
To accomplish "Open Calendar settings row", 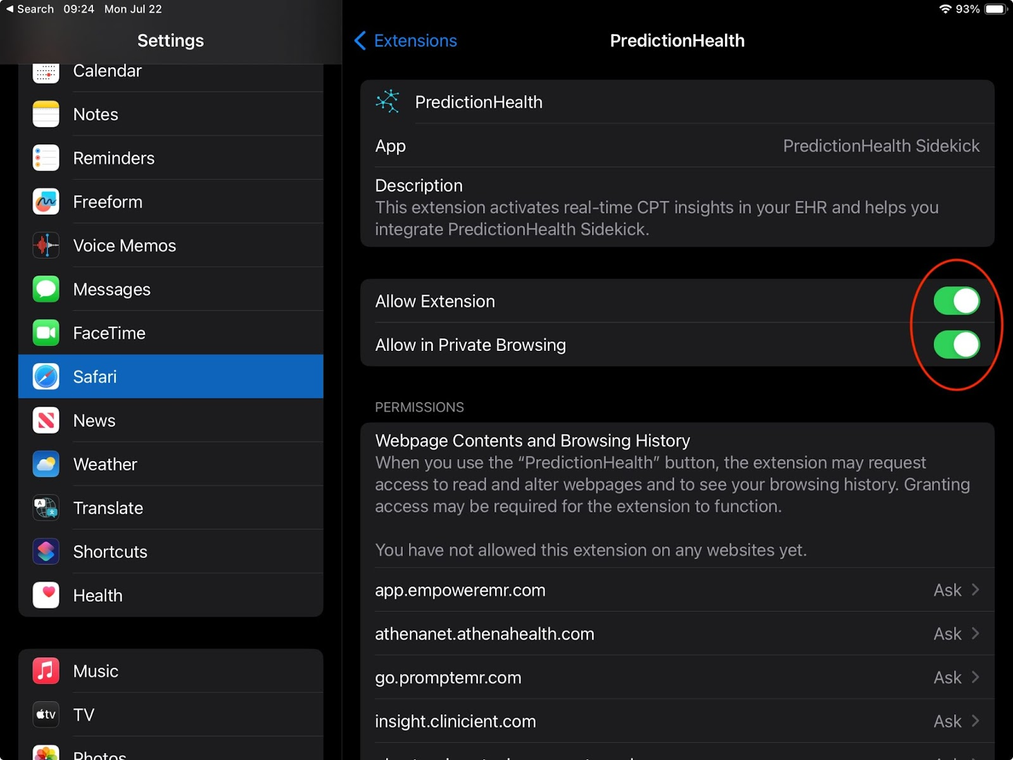I will [x=171, y=77].
